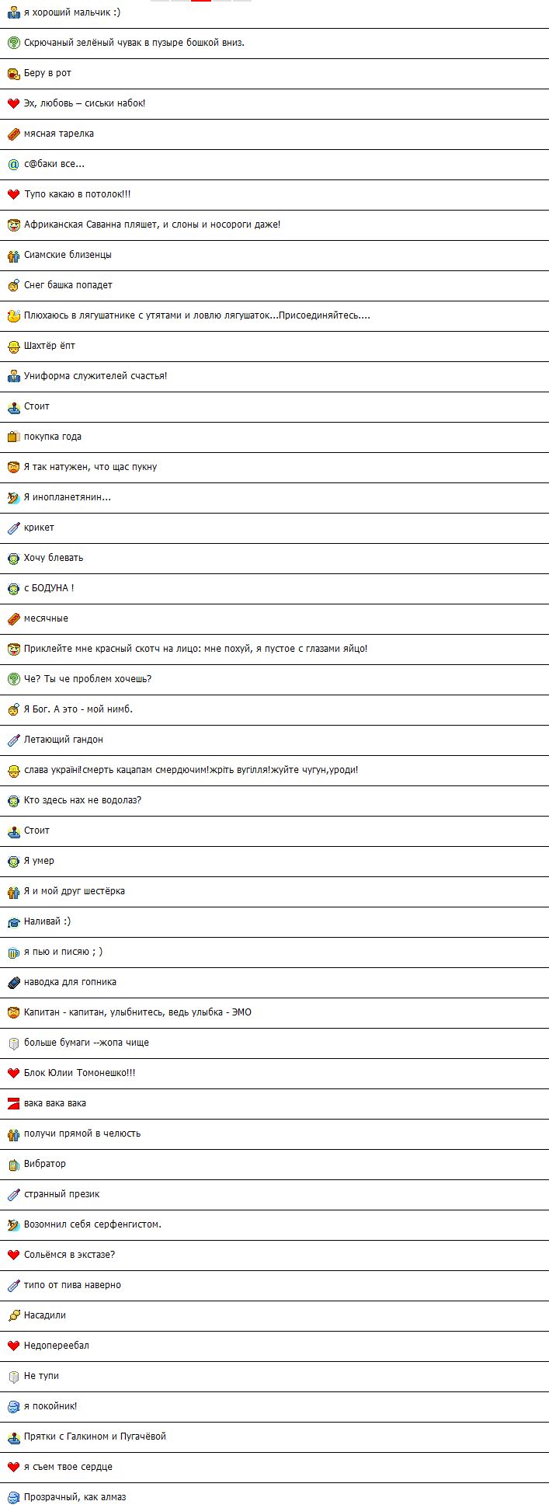
Task: Open the 'Блок Юлии Томонешко!!!' status row
Action: (274, 1073)
